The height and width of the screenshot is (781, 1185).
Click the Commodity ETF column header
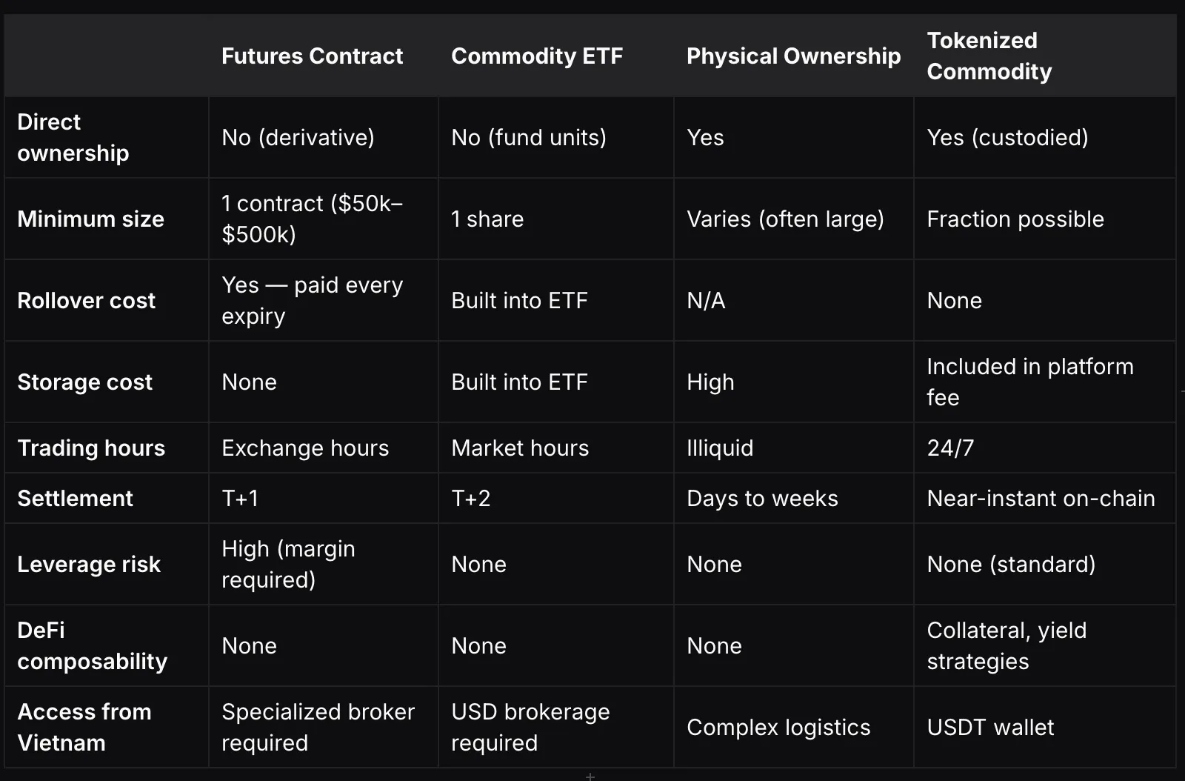537,56
